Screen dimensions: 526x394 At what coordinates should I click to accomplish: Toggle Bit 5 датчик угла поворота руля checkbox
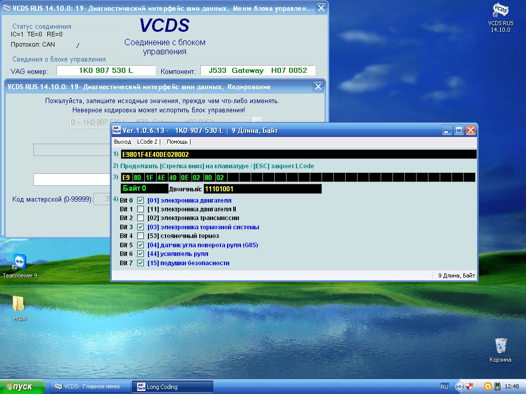[x=141, y=245]
